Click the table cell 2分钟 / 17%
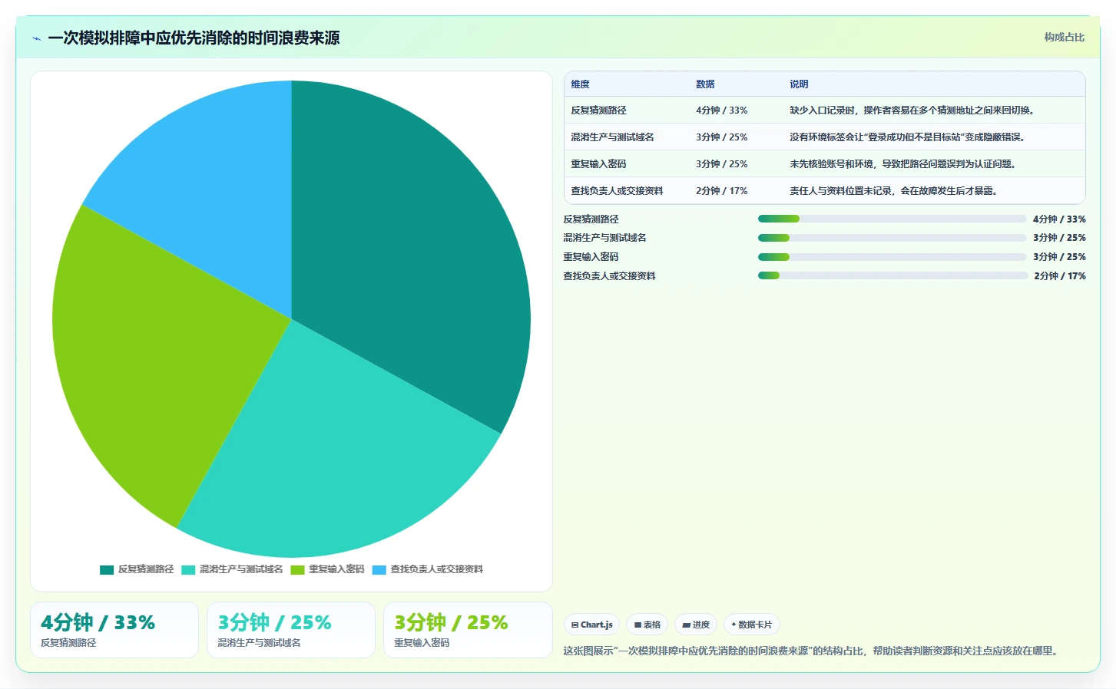Viewport: 1116px width, 689px height. [721, 191]
